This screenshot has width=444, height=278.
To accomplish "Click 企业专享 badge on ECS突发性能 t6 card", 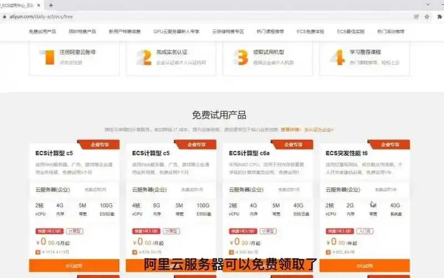I will [x=390, y=145].
